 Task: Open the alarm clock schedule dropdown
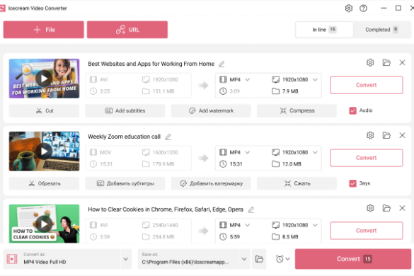coord(283,259)
